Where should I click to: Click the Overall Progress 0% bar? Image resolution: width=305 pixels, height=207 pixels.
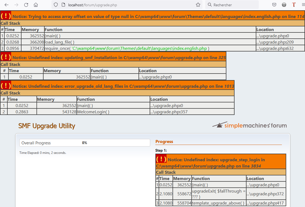click(85, 143)
